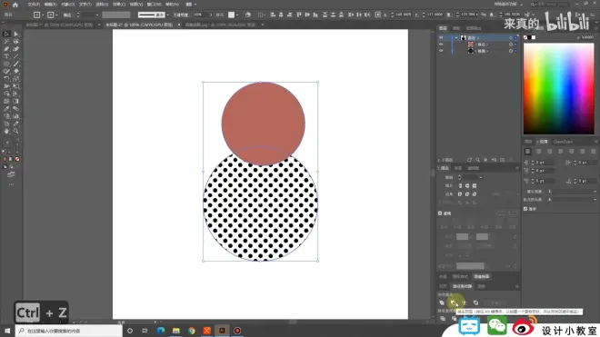The image size is (600, 337).
Task: Click the Windows Start button
Action: pyautogui.click(x=7, y=331)
